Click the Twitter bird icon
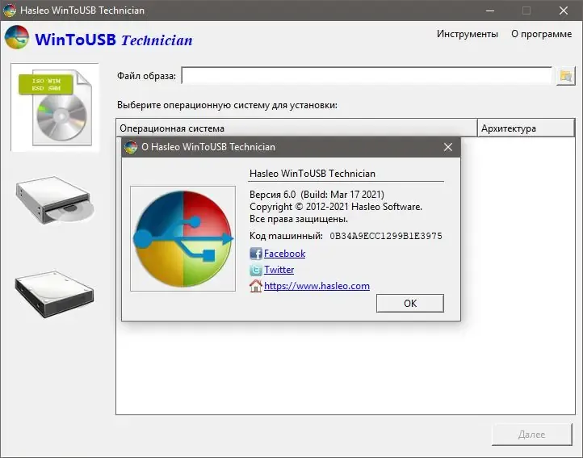This screenshot has height=458, width=583. tap(255, 270)
